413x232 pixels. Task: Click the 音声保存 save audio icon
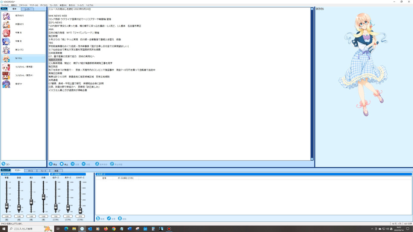[x=97, y=164]
